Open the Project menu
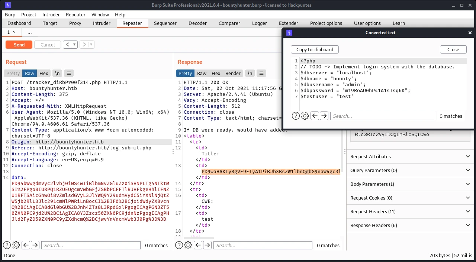 click(29, 14)
